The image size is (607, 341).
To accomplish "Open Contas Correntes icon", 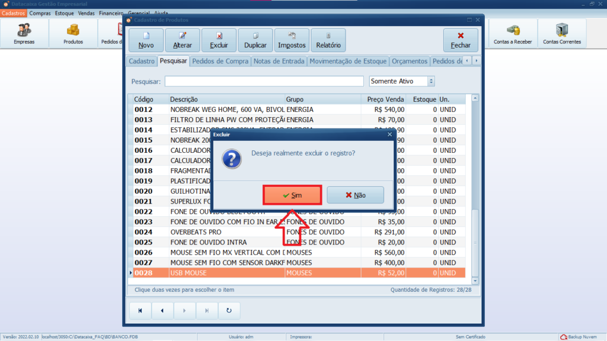I will click(561, 34).
